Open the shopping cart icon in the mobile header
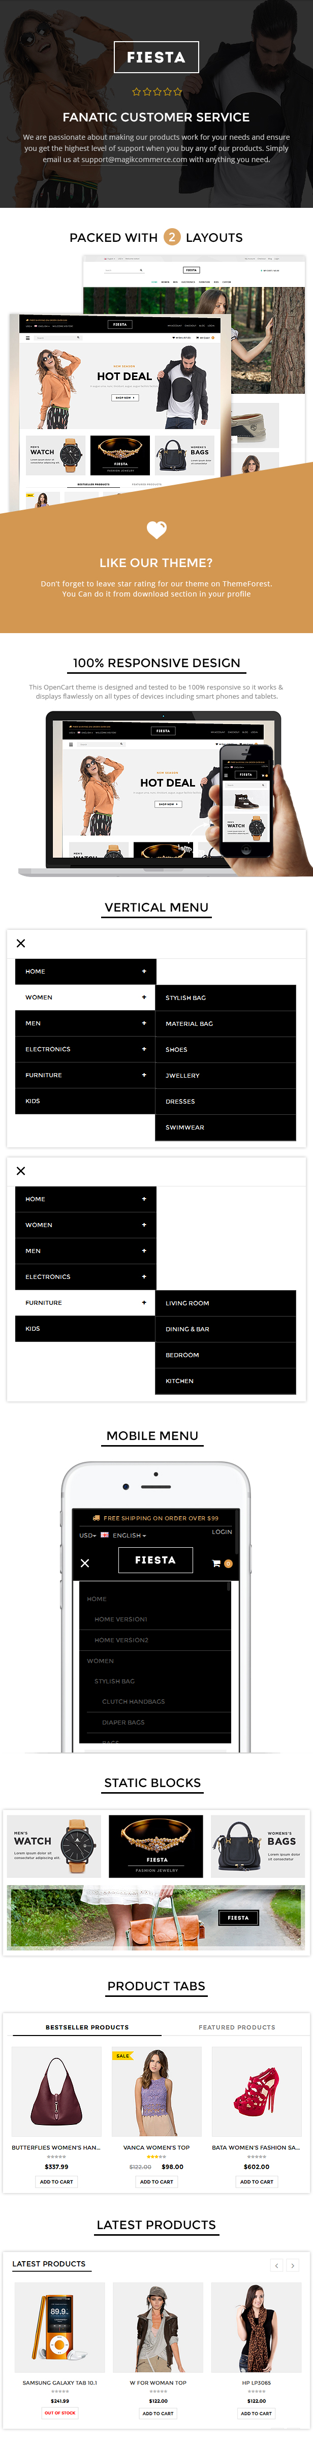Viewport: 313px width, 2441px height. coord(216,1562)
